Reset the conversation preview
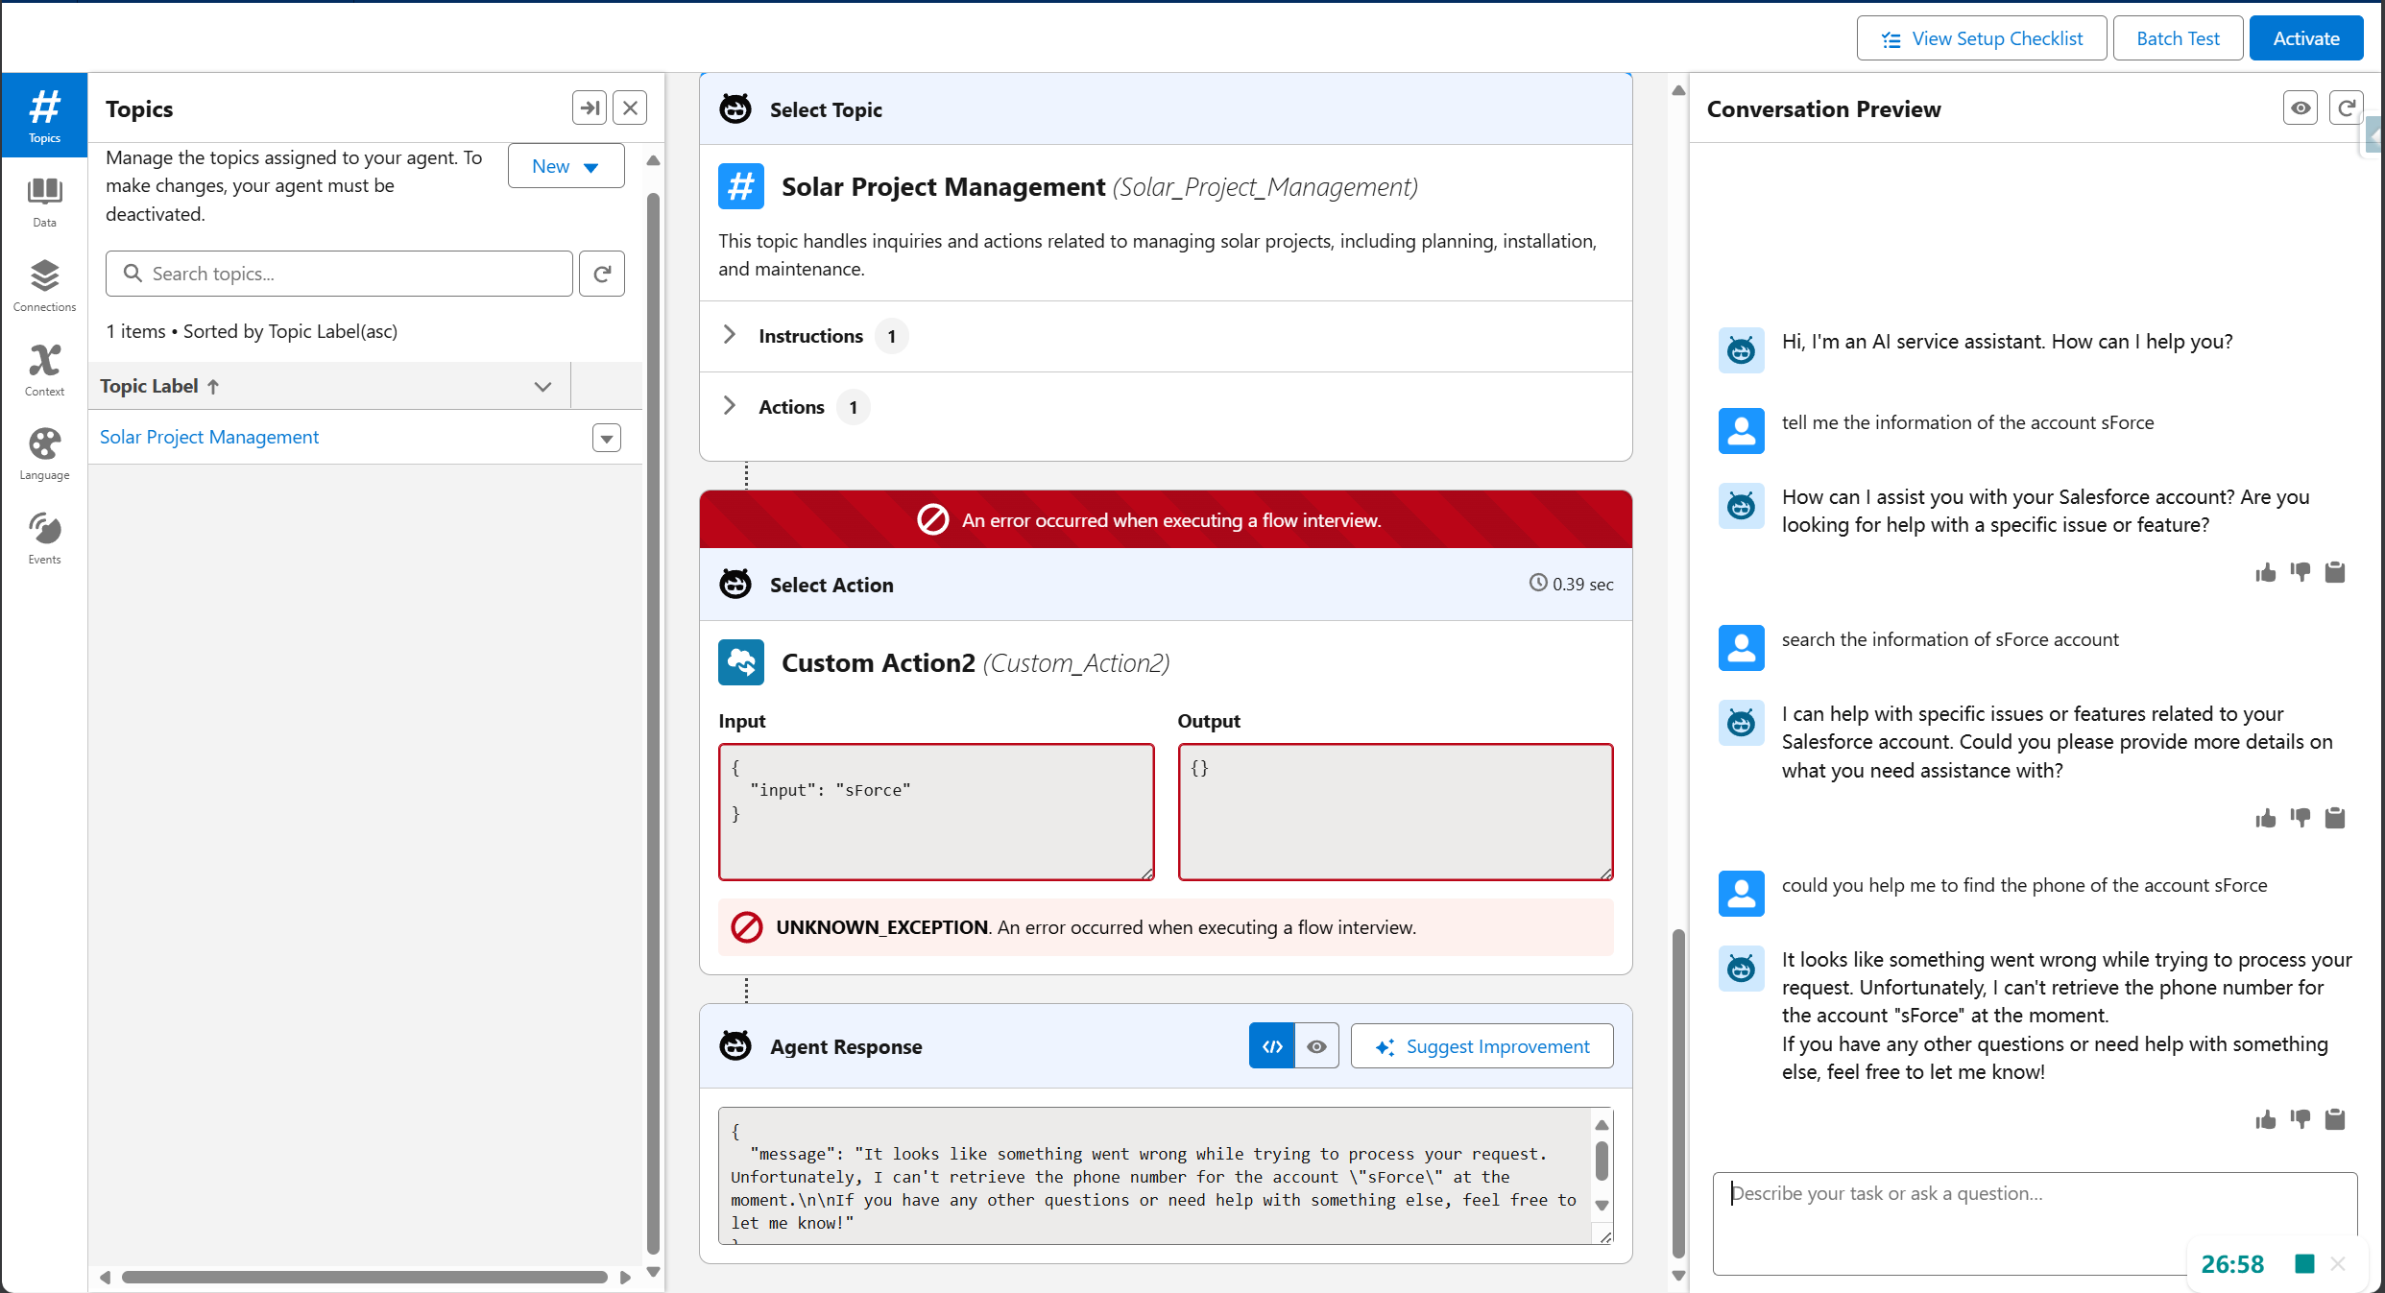The height and width of the screenshot is (1293, 2385). point(2346,108)
